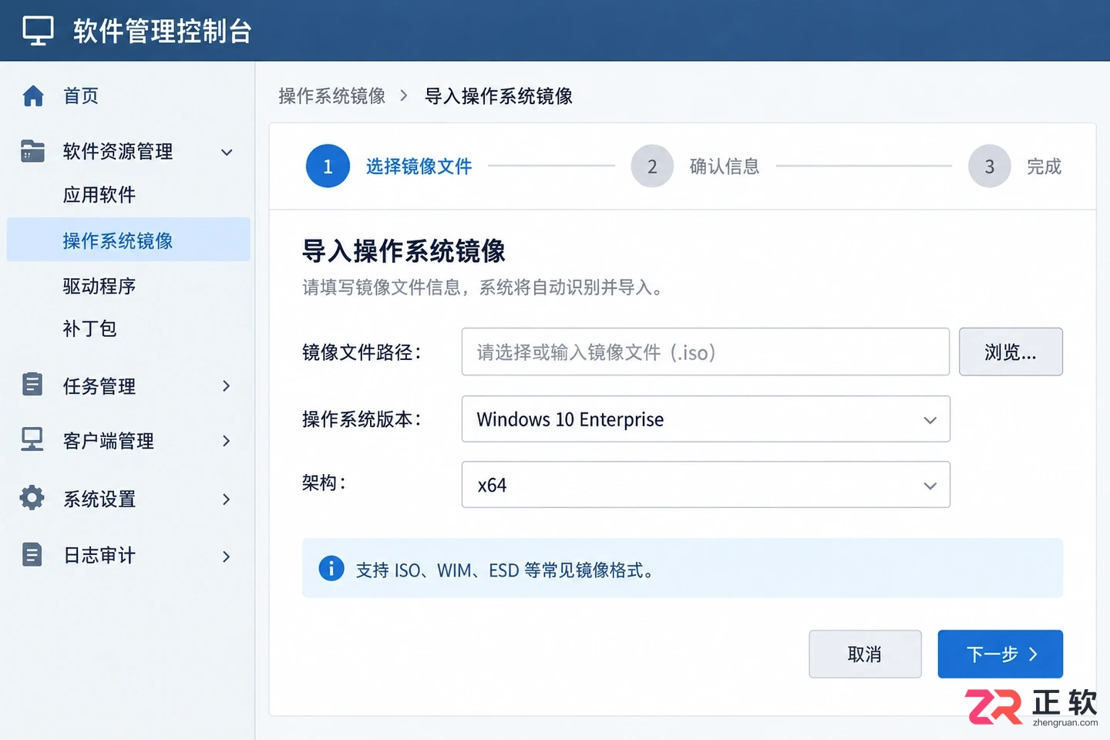Click 请填写镜像文件信息 description text

coord(483,288)
